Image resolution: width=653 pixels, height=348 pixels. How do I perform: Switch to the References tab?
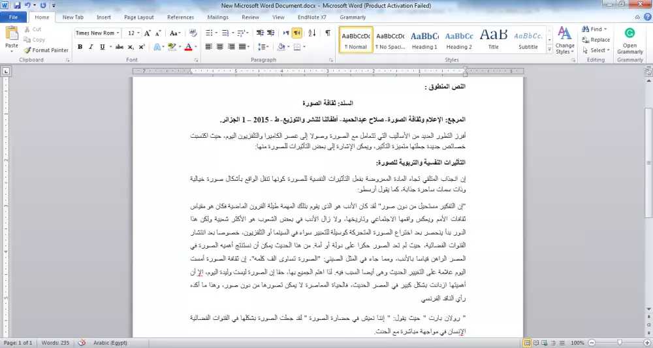(180, 17)
